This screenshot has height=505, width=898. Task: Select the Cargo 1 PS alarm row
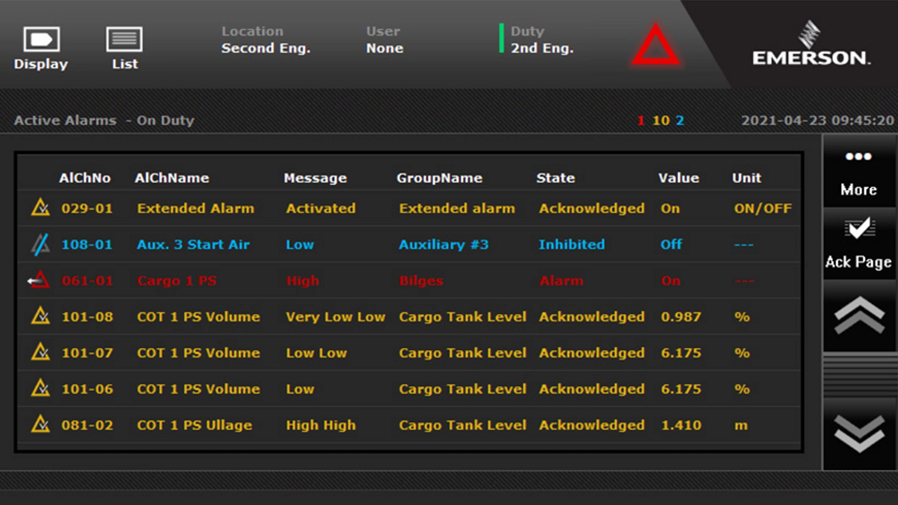[x=327, y=281]
